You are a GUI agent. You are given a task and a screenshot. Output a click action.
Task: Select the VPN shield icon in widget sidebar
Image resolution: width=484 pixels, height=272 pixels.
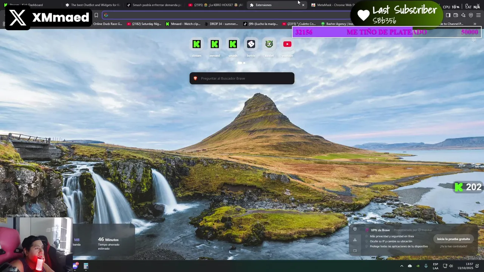(x=355, y=229)
